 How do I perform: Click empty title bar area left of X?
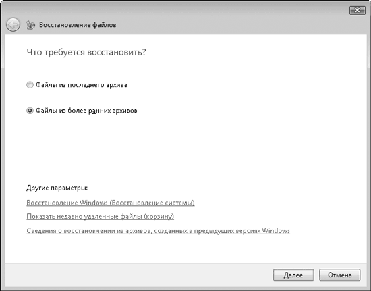pos(213,11)
